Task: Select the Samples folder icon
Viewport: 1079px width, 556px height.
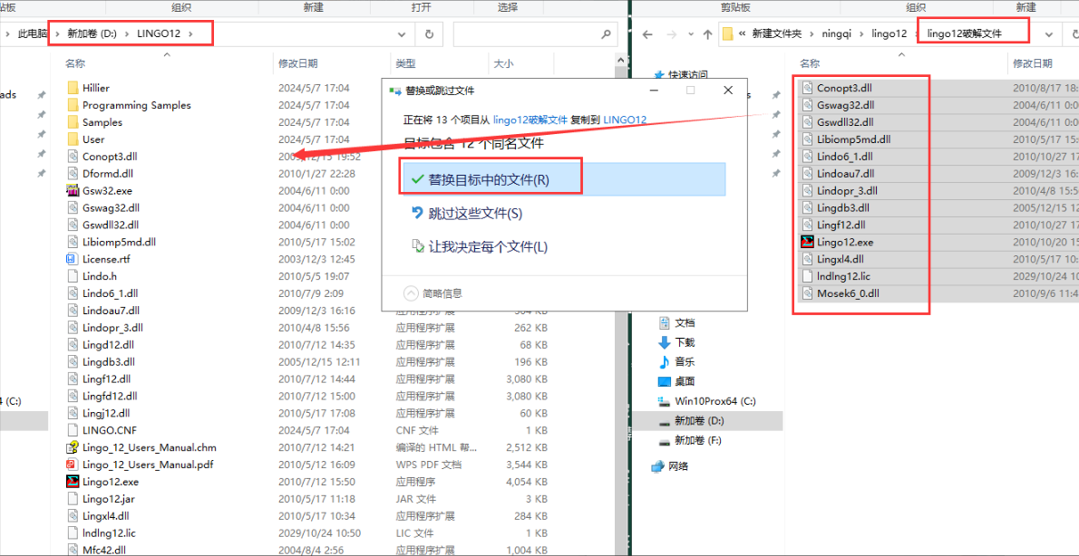Action: [73, 122]
